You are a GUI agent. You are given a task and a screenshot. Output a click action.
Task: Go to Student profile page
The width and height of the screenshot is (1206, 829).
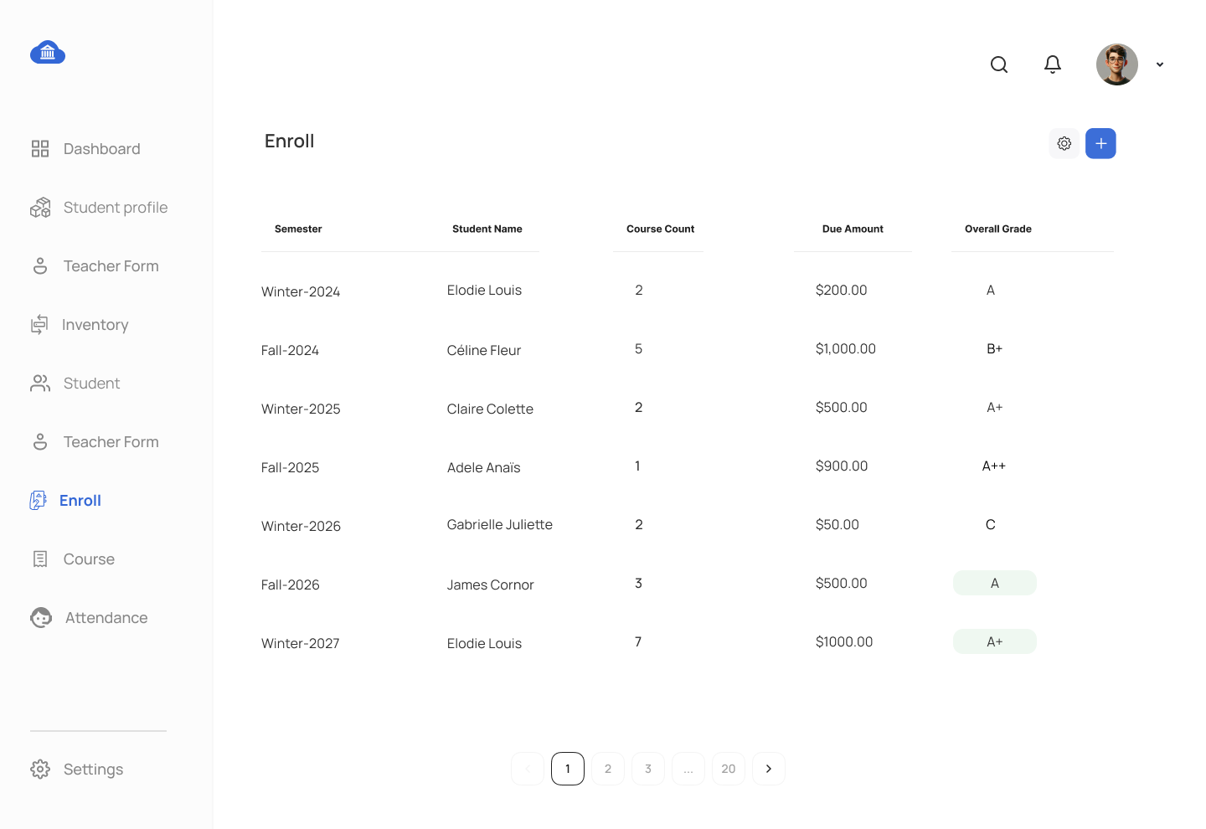[x=116, y=208]
